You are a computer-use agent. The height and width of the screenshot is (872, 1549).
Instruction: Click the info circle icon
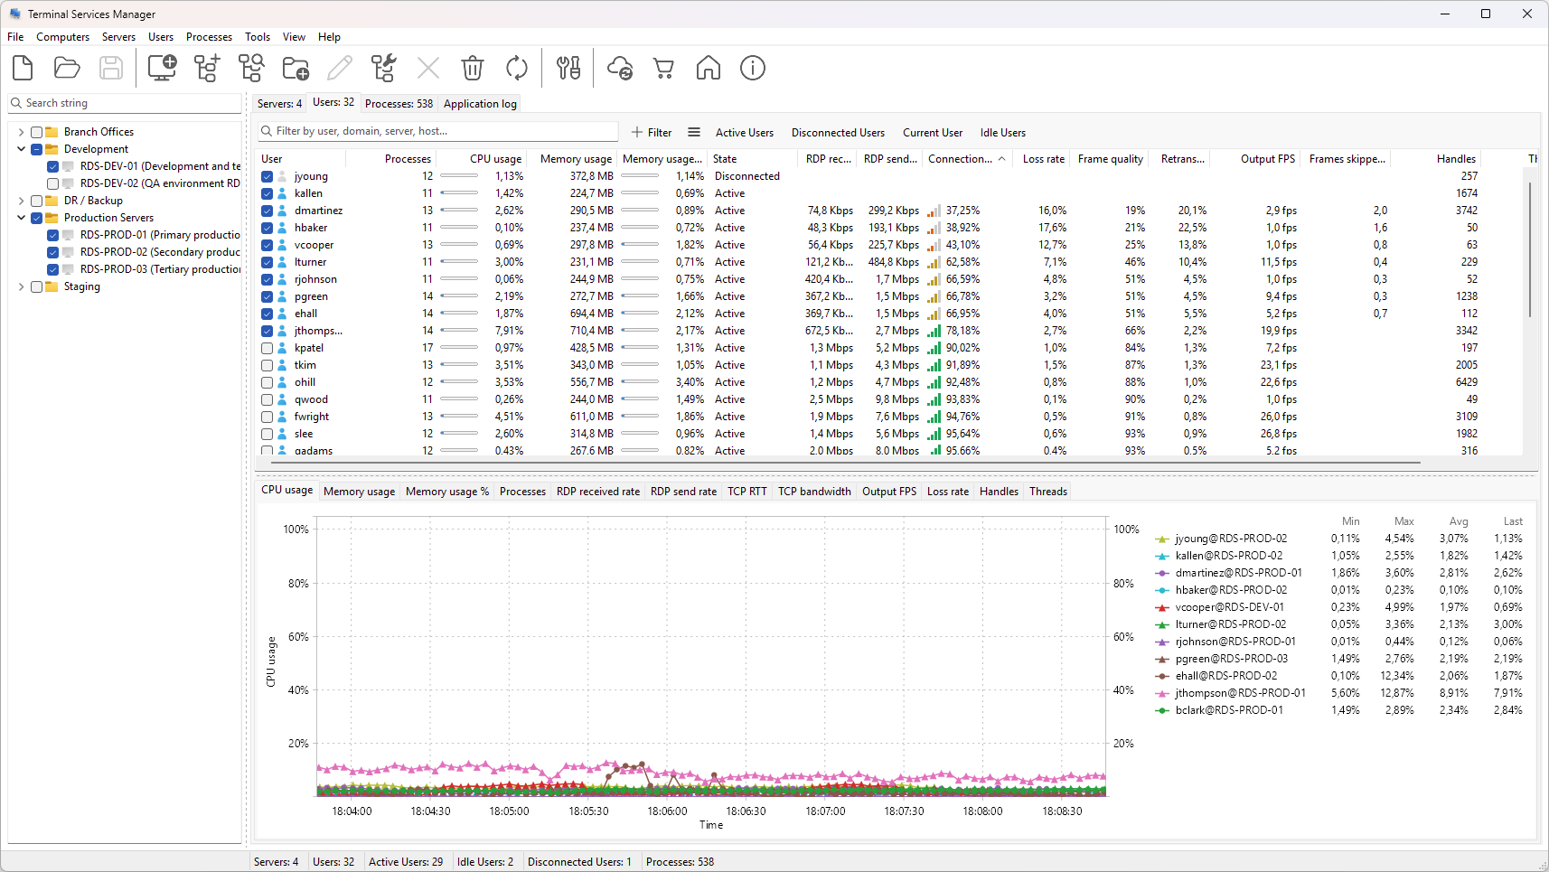(752, 68)
